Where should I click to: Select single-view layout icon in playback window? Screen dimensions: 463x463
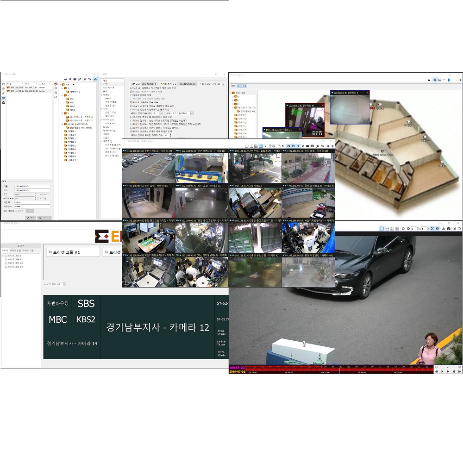[382, 229]
